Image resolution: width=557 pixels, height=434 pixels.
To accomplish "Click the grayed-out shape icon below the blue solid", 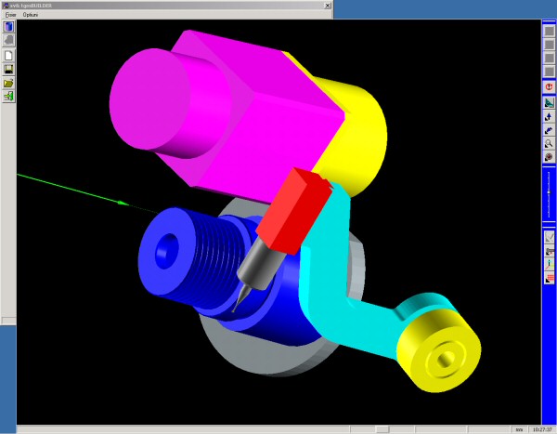I will point(8,41).
